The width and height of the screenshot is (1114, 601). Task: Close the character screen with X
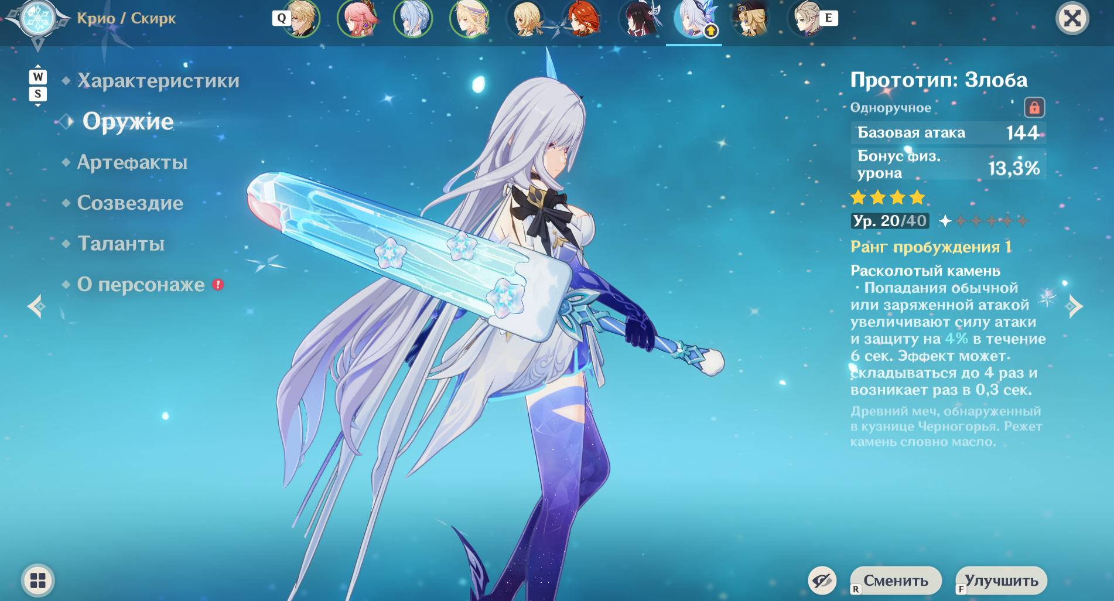pyautogui.click(x=1072, y=19)
